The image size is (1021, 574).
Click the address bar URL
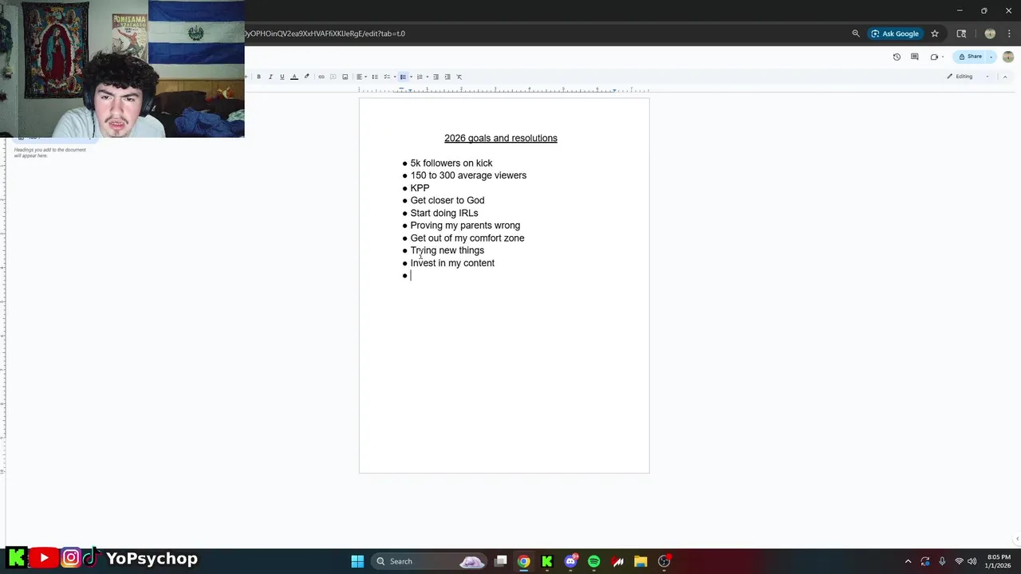(x=325, y=33)
